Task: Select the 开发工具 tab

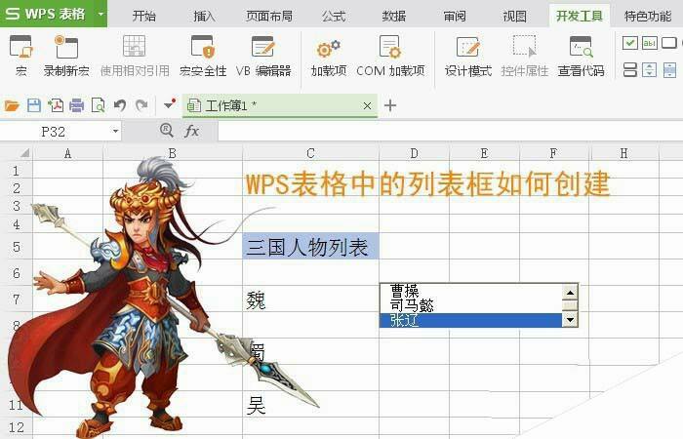Action: point(580,17)
